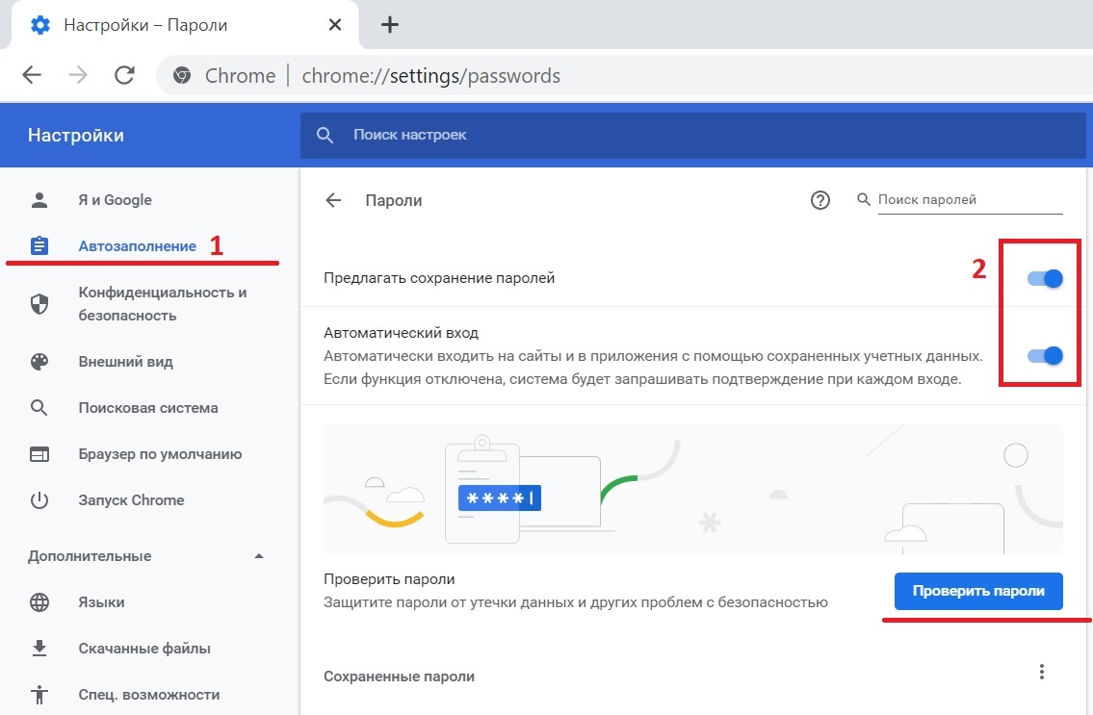This screenshot has width=1093, height=715.
Task: Open Конфиденциальность и безопасность section
Action: pyautogui.click(x=162, y=303)
